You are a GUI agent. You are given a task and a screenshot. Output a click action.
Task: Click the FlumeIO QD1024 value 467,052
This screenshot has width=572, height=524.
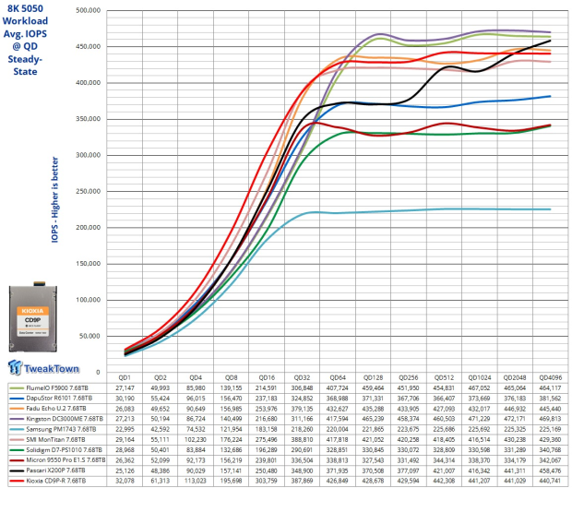pyautogui.click(x=480, y=387)
